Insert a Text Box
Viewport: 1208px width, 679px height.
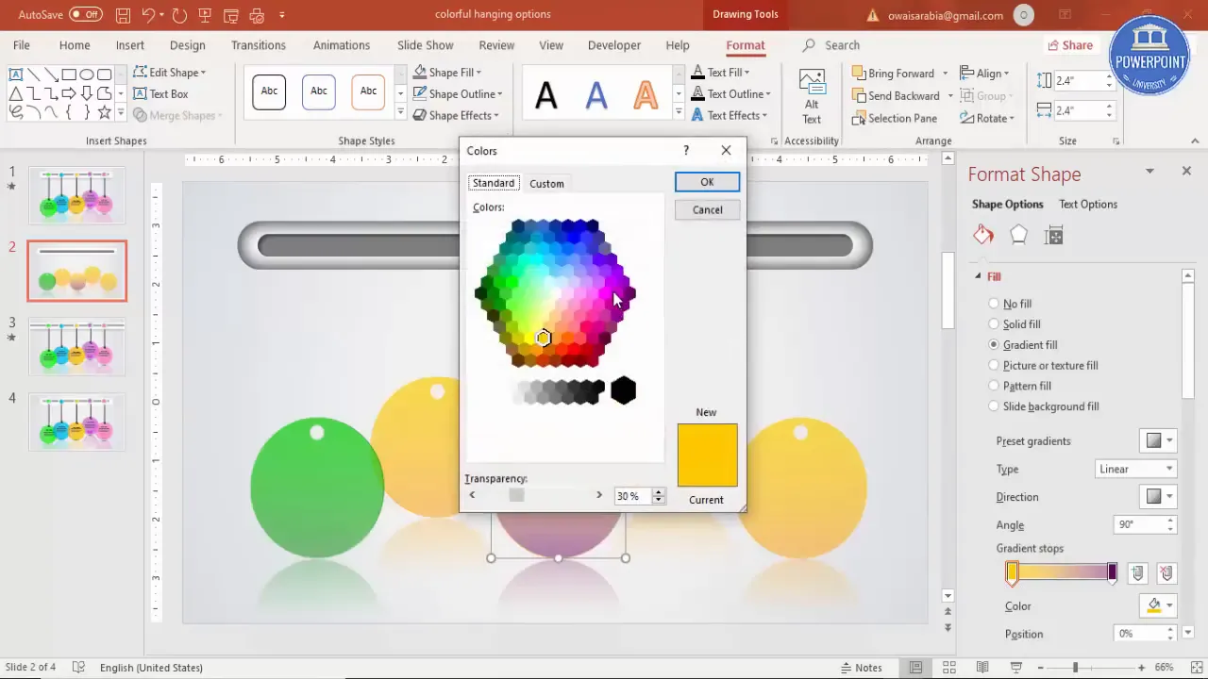tap(160, 94)
